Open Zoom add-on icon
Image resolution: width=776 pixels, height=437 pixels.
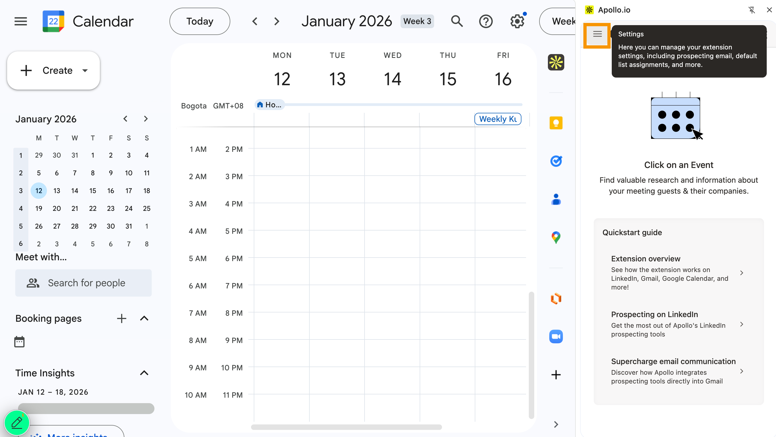556,336
